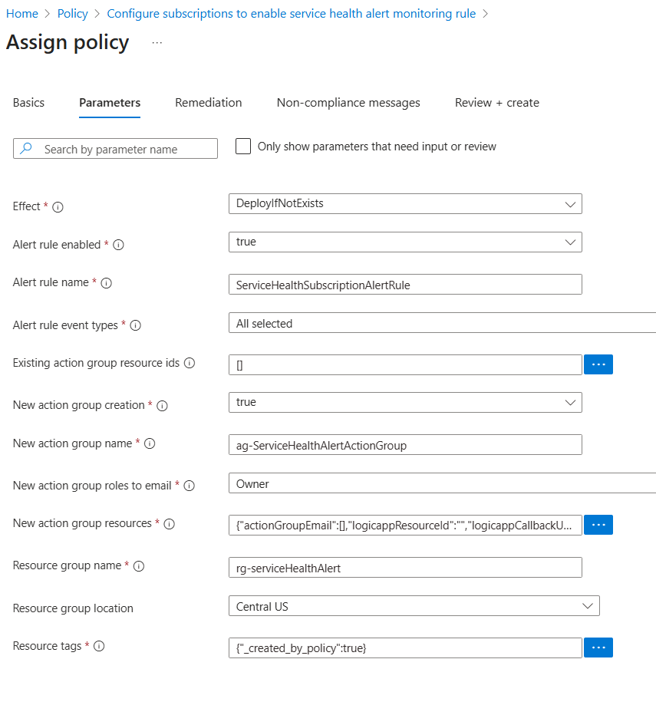Open editor for New action group resources
The height and width of the screenshot is (725, 656).
(598, 525)
